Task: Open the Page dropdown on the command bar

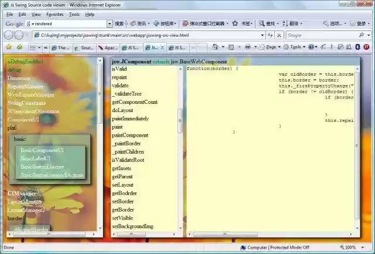Action: pos(270,47)
